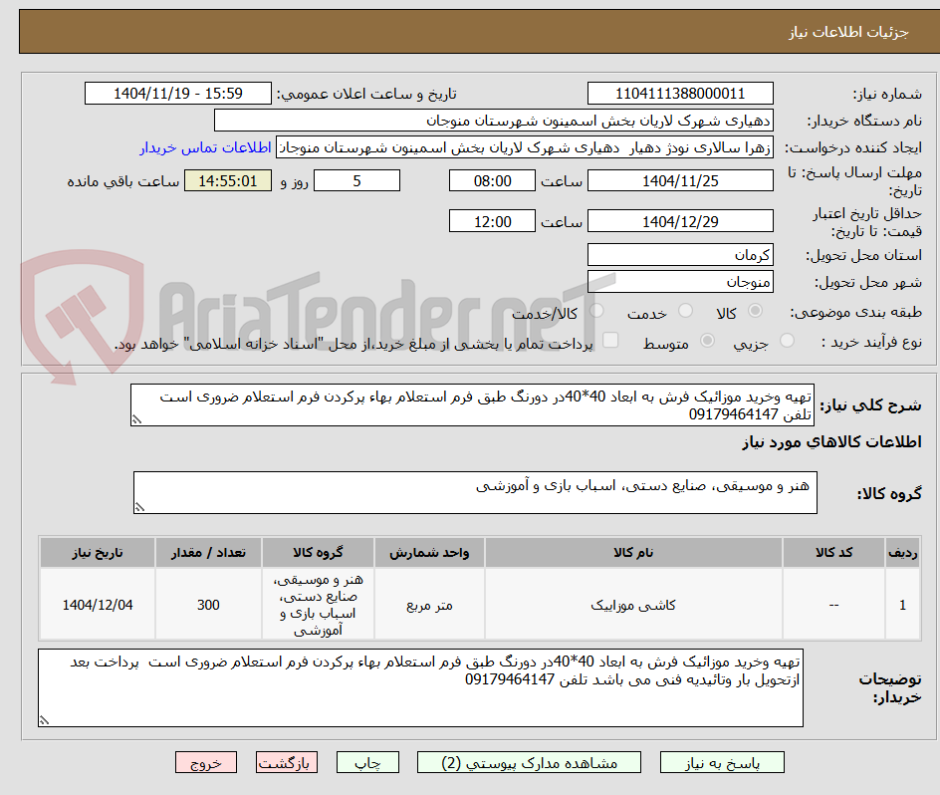Click the شرح کلی نیاز text area

(472, 405)
